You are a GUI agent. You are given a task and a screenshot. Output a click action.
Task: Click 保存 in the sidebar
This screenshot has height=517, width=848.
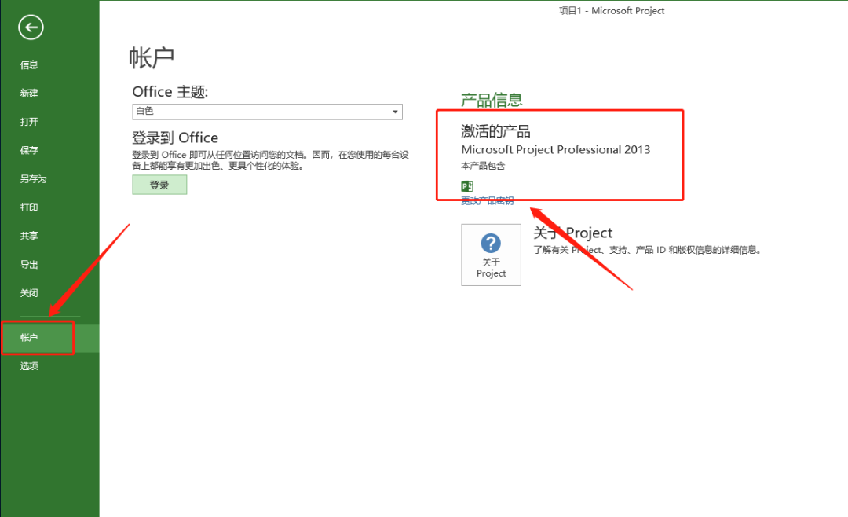click(x=29, y=151)
